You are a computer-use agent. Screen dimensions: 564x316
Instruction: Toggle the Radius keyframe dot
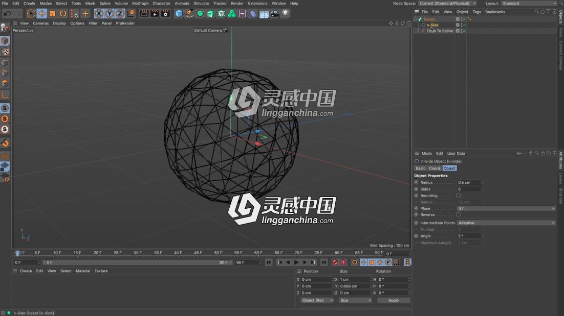[x=416, y=183]
